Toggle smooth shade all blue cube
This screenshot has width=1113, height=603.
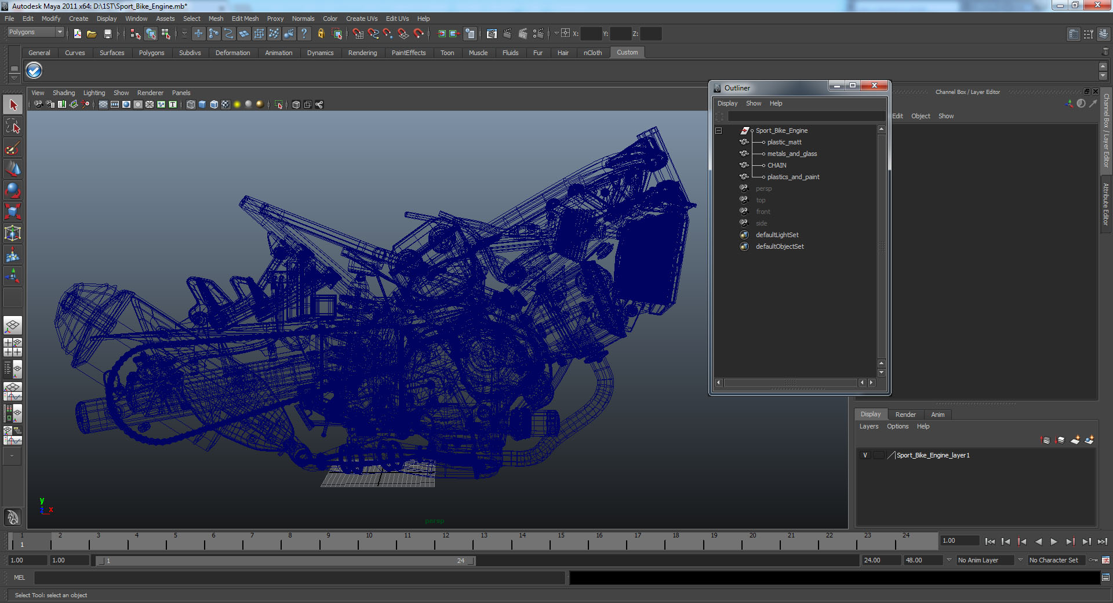[x=202, y=104]
